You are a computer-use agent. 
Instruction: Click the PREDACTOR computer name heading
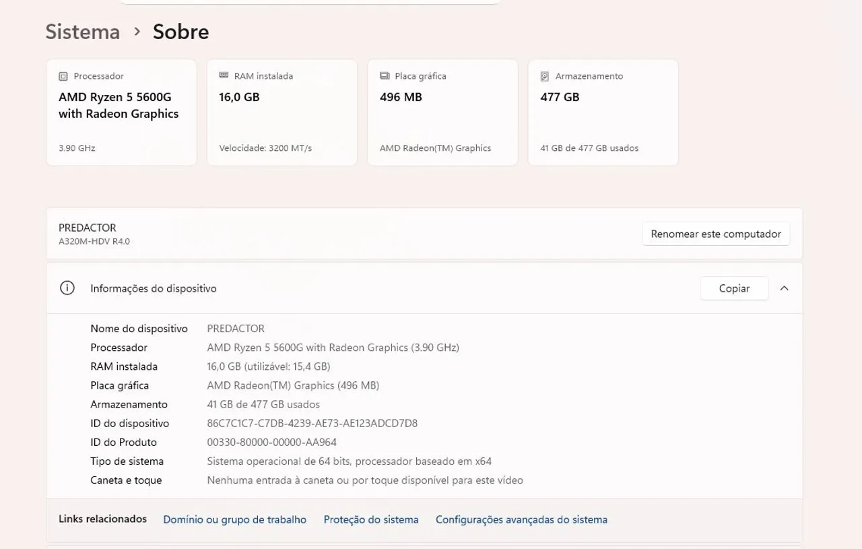tap(88, 228)
